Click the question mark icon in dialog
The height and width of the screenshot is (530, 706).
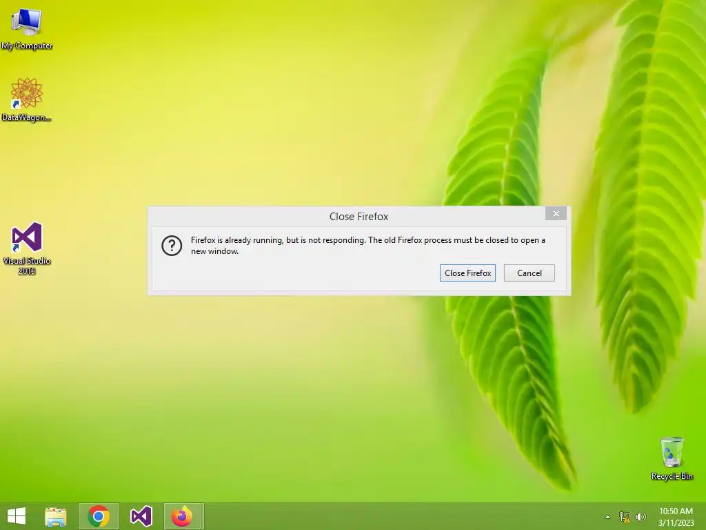[172, 246]
